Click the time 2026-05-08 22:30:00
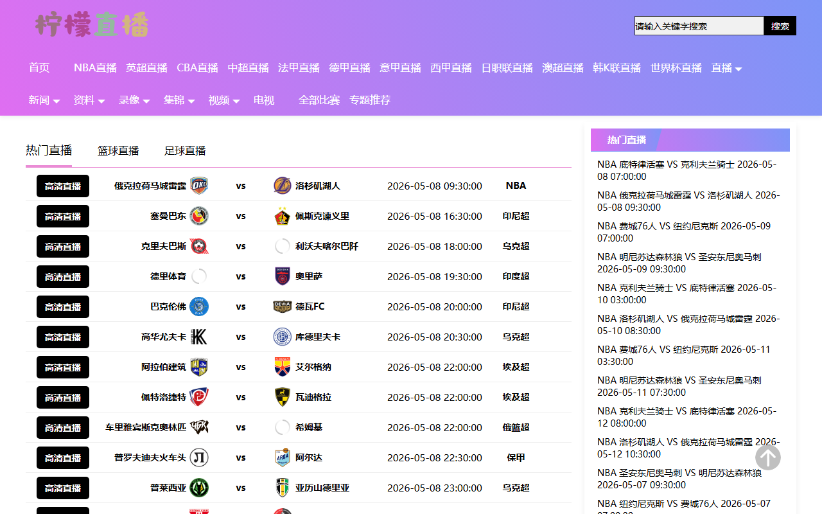Screen dimensions: 822x514 (x=435, y=457)
